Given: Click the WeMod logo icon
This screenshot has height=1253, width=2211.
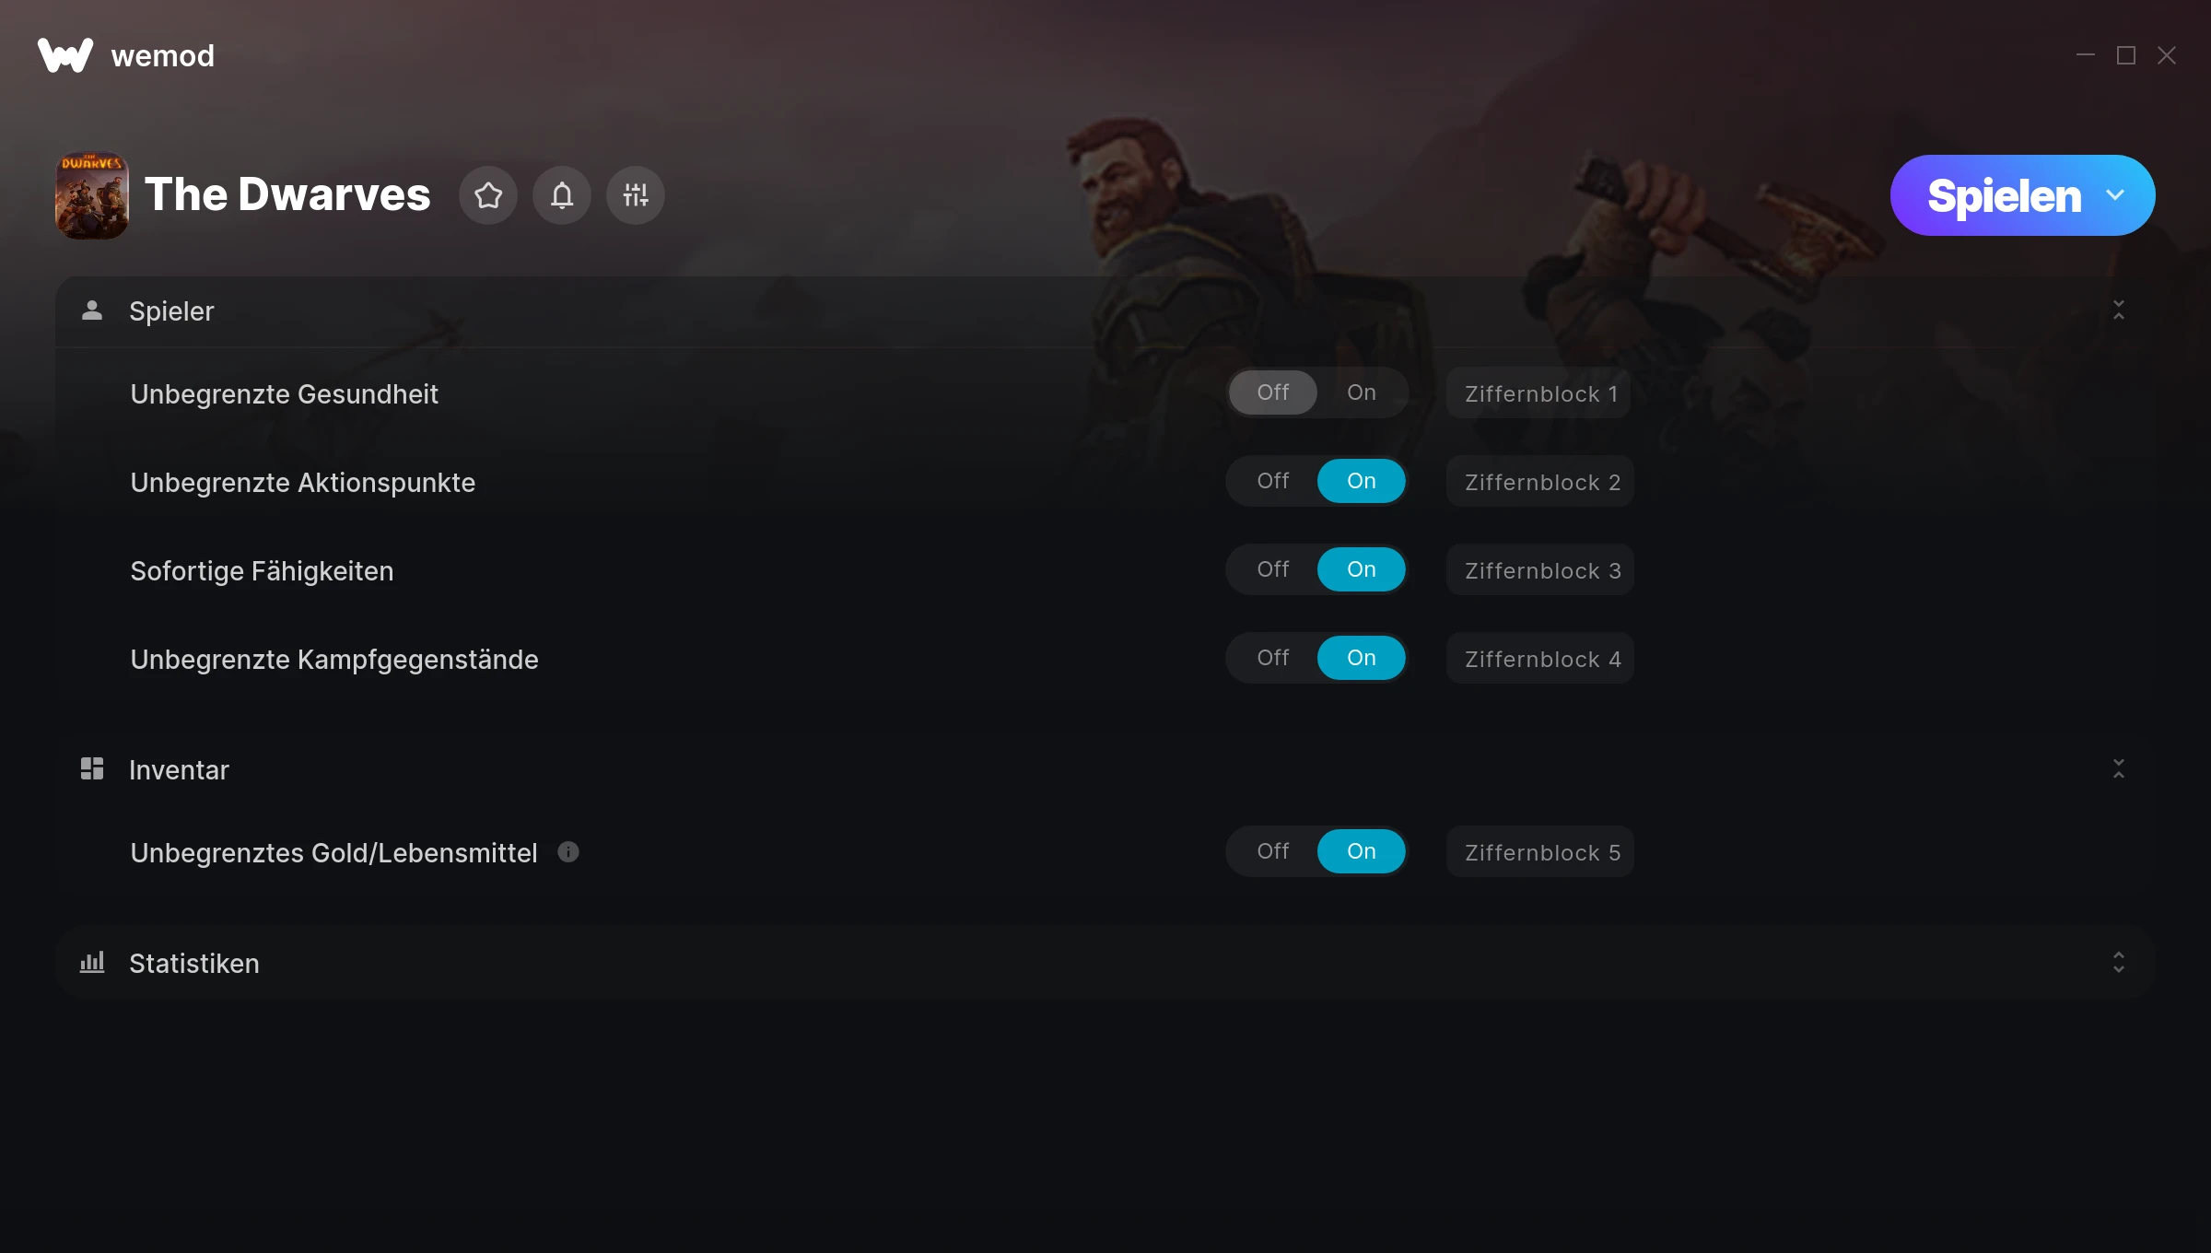Looking at the screenshot, I should pos(65,55).
